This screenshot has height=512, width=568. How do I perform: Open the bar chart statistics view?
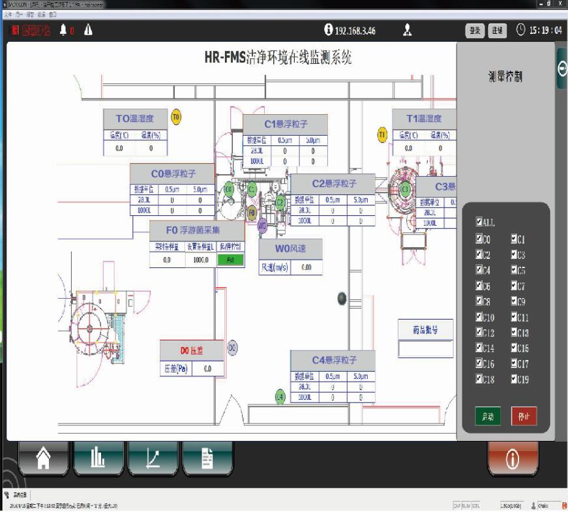[98, 459]
